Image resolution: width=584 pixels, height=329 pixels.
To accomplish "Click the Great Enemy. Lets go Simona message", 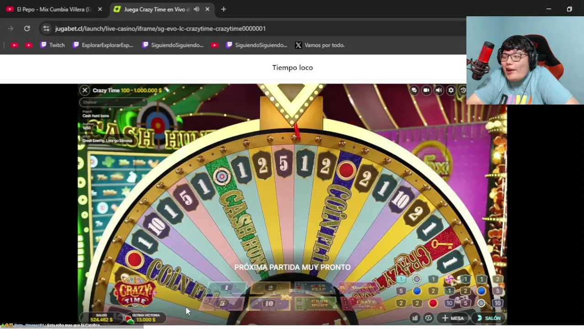I will pos(107,141).
